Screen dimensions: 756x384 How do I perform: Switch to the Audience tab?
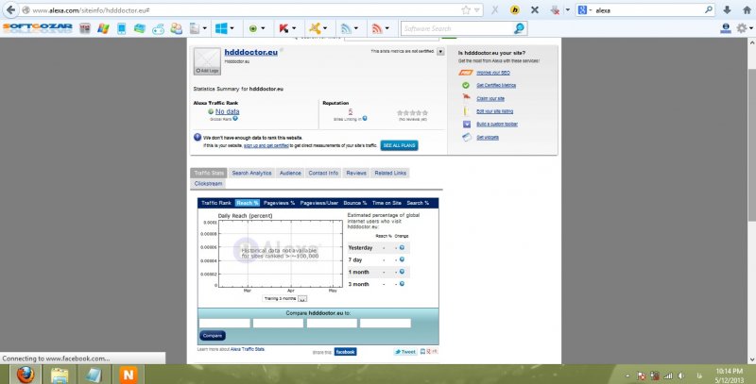tap(290, 174)
